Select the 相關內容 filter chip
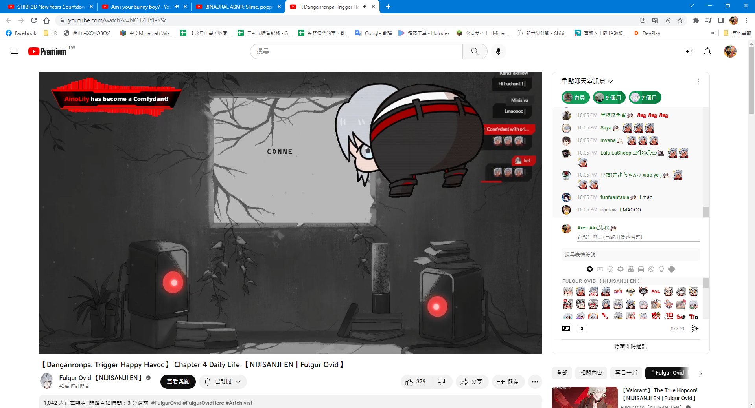Image resolution: width=755 pixels, height=408 pixels. click(591, 373)
